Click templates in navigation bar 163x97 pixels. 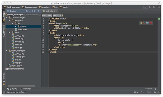pos(45,7)
